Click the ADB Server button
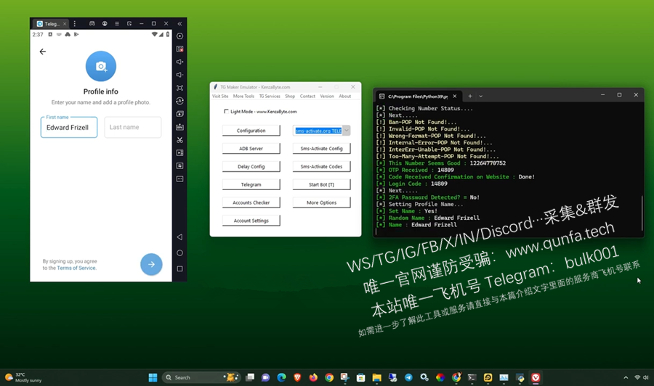Screen dimensions: 654x386 point(251,149)
